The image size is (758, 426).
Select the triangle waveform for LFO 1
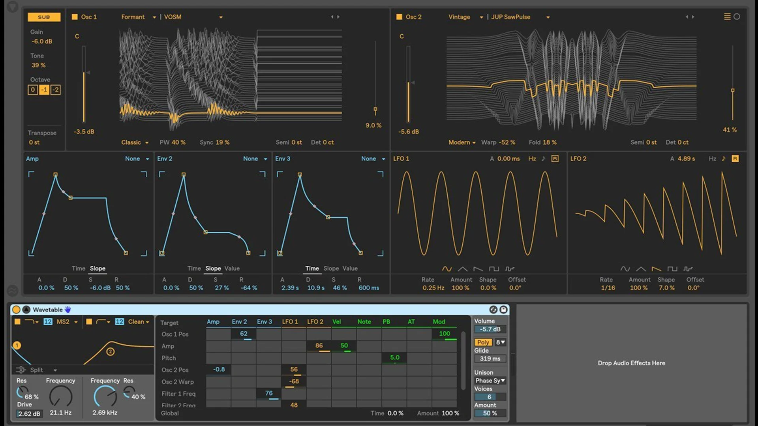pos(462,269)
